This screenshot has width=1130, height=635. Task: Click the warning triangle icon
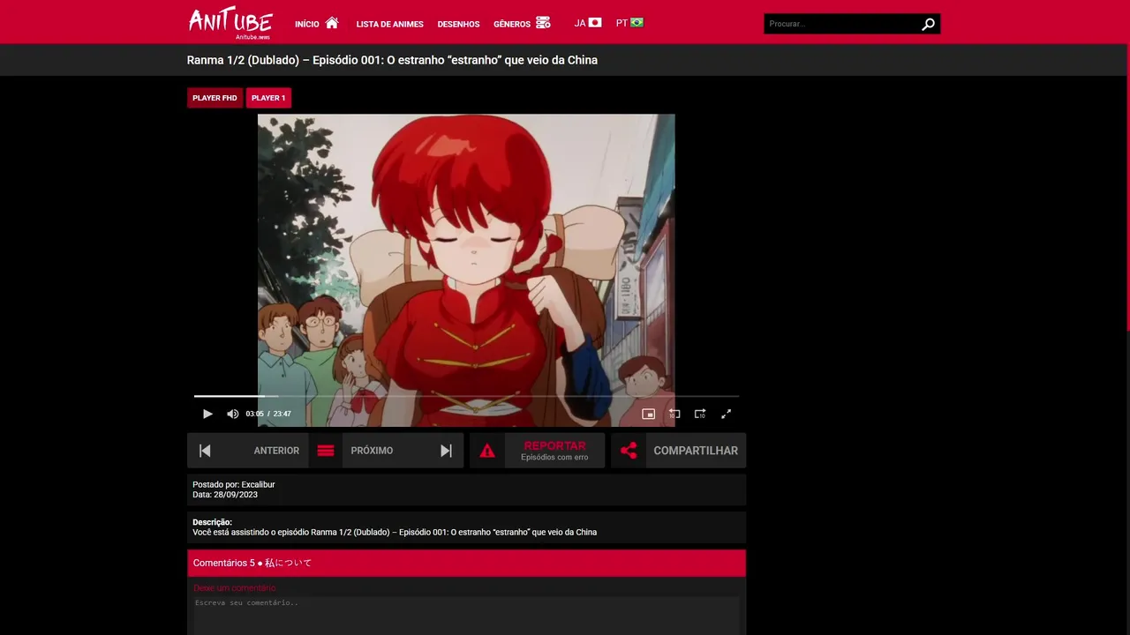487,451
